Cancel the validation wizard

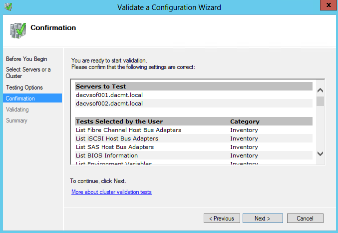click(305, 218)
